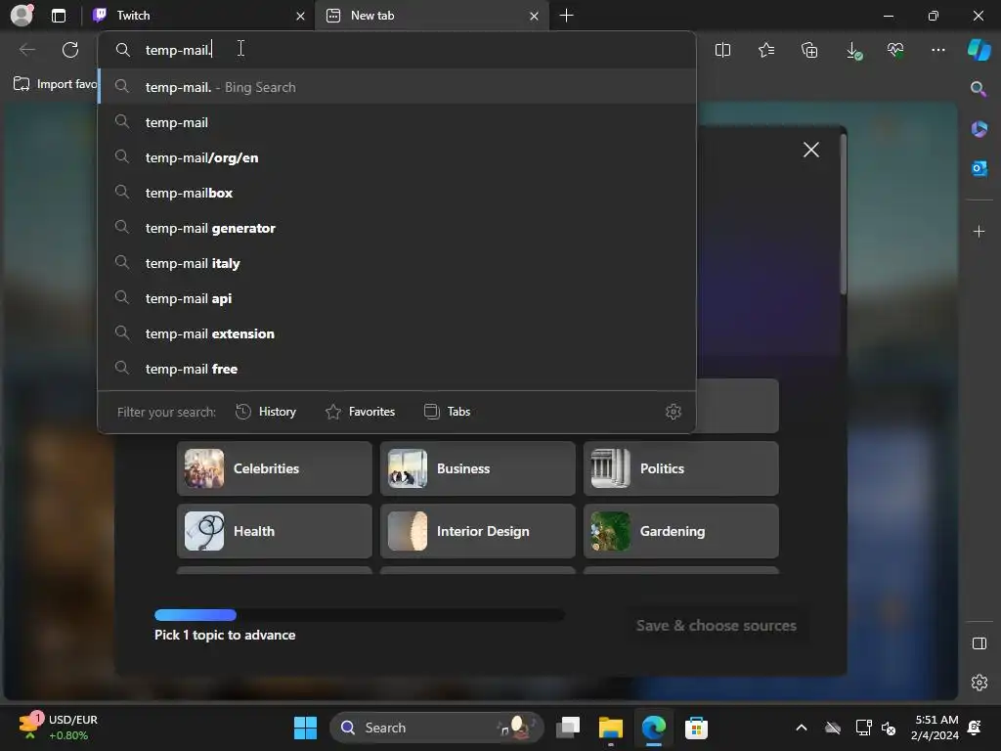Image resolution: width=1001 pixels, height=751 pixels.
Task: Select the 'temp-mail italy' suggestion
Action: point(397,263)
